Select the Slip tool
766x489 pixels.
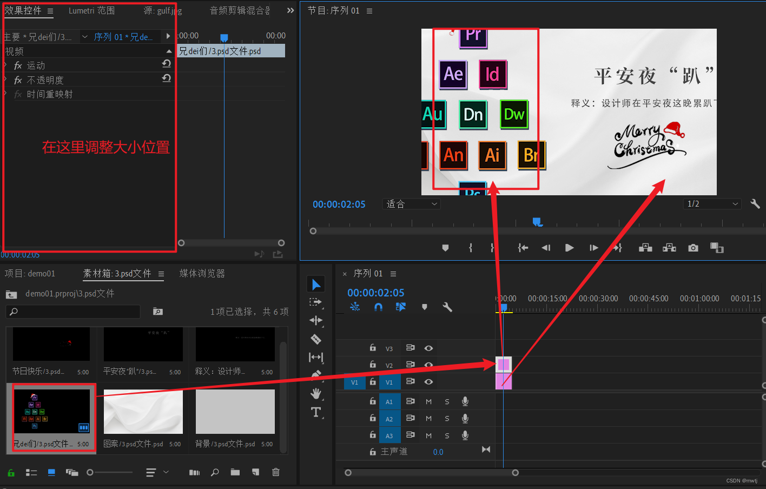tap(316, 357)
